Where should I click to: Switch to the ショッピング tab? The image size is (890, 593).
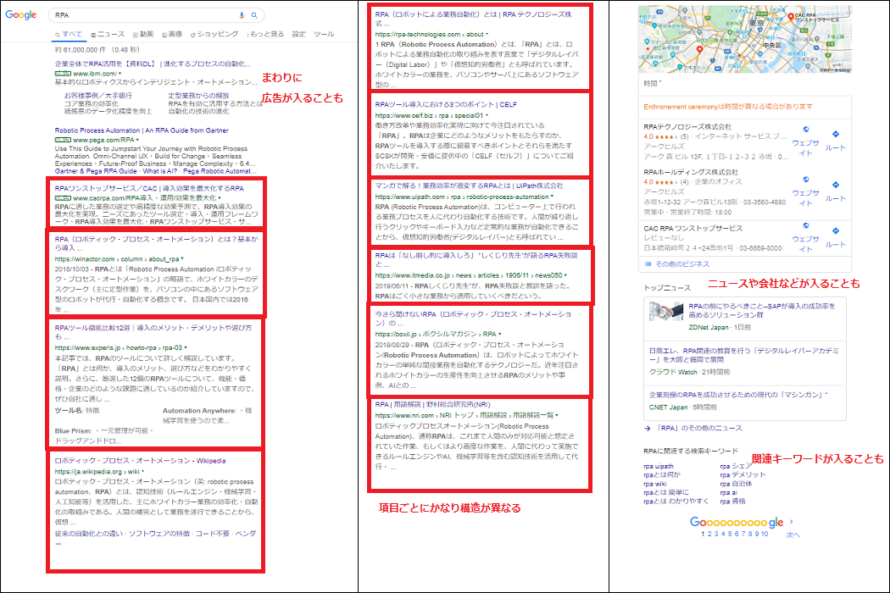coord(214,34)
